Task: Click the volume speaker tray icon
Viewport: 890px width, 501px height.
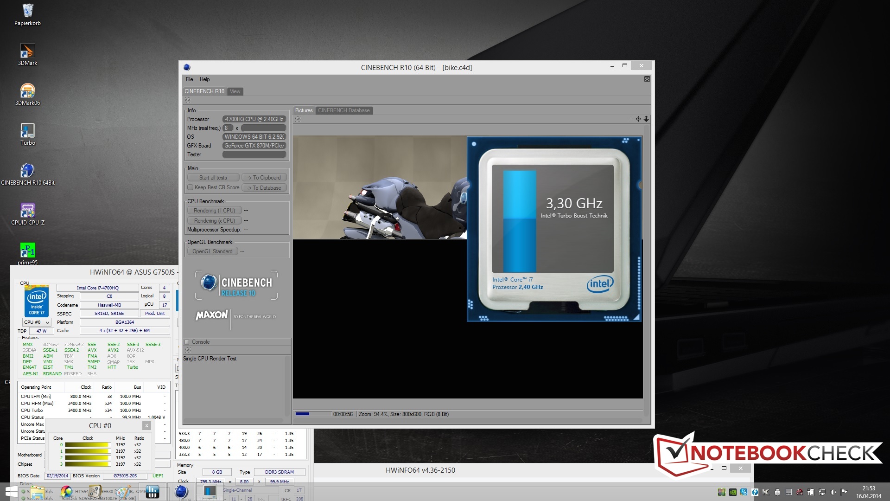Action: (833, 492)
